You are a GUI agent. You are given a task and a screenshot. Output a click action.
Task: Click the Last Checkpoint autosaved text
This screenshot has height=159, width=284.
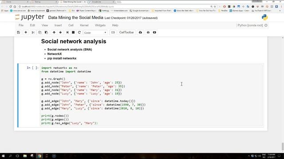coord(131,18)
